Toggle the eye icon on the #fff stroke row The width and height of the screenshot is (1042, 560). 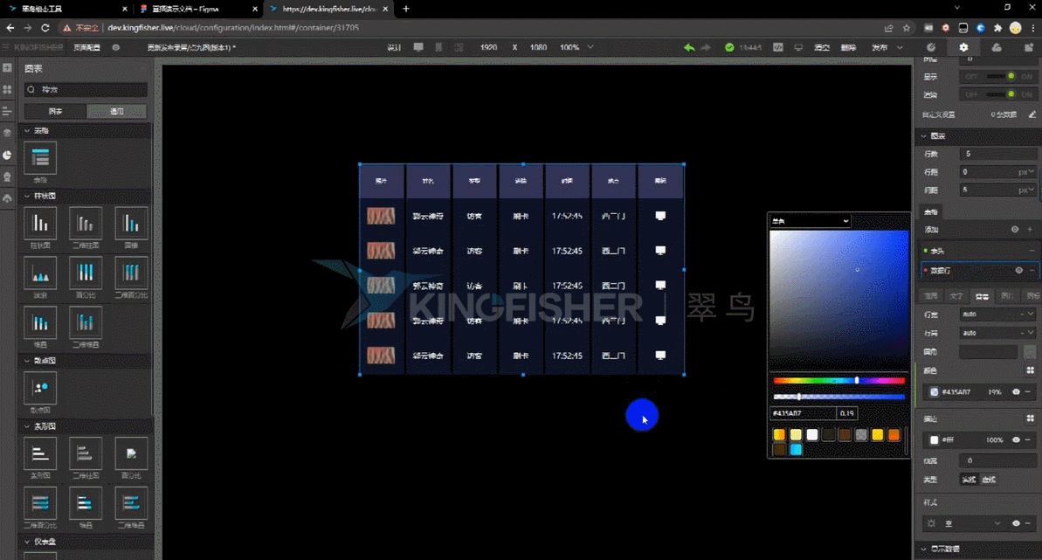(x=1016, y=439)
